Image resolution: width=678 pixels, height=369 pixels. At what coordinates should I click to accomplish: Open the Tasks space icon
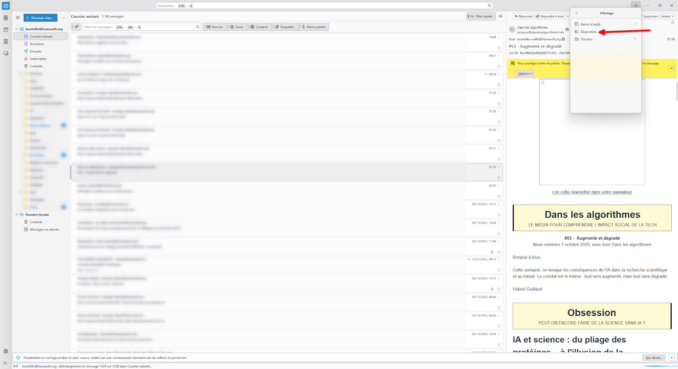tap(6, 42)
